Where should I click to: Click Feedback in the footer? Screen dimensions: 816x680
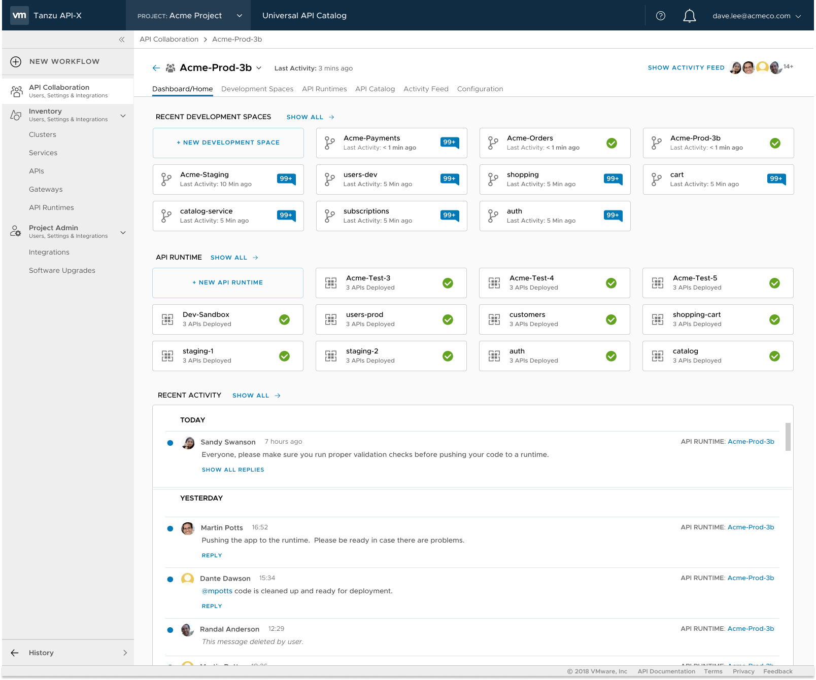pos(778,671)
